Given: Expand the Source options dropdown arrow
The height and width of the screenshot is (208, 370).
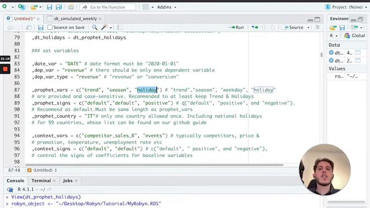Looking at the screenshot, I should coord(308,28).
